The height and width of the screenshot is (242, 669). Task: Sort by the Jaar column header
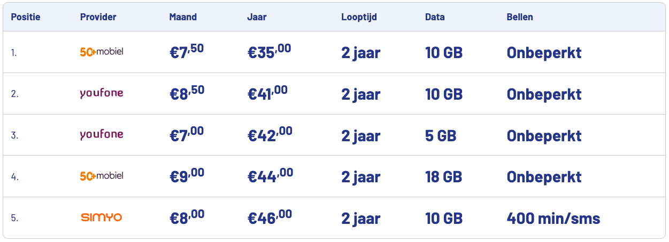coord(257,17)
